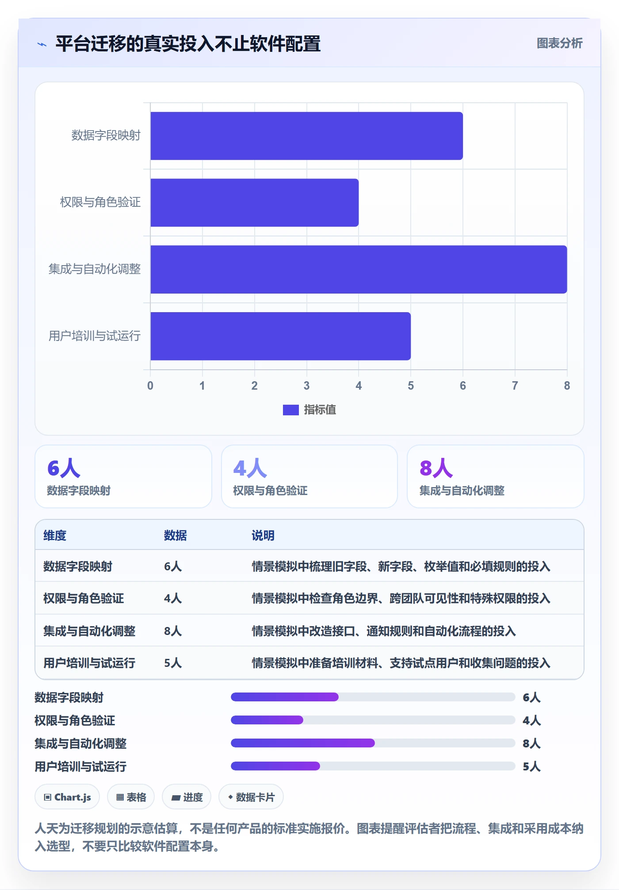Viewport: 619px width, 890px height.
Task: Click the 8人 label beside progress bar
Action: pyautogui.click(x=531, y=743)
